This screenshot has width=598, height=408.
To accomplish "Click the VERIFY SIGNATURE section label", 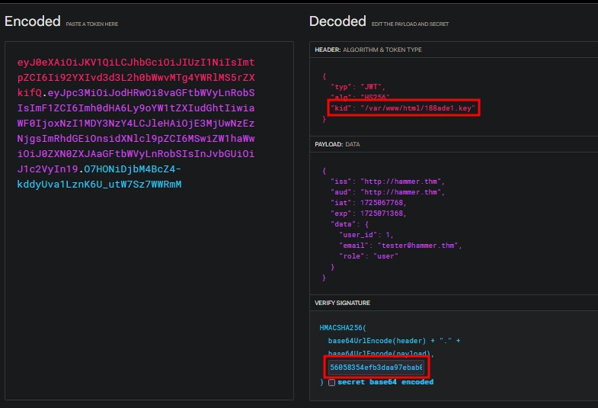I will click(x=342, y=303).
